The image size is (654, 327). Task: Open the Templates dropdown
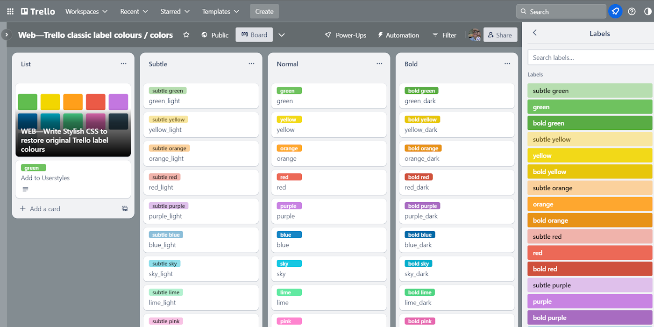pos(220,11)
